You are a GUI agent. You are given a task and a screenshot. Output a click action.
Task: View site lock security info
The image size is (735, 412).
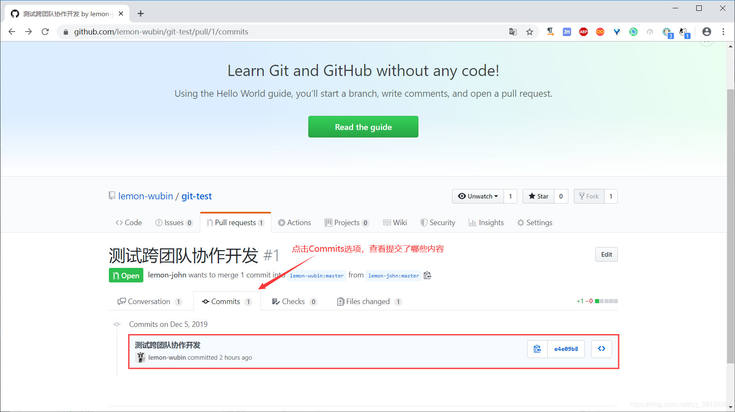(66, 32)
